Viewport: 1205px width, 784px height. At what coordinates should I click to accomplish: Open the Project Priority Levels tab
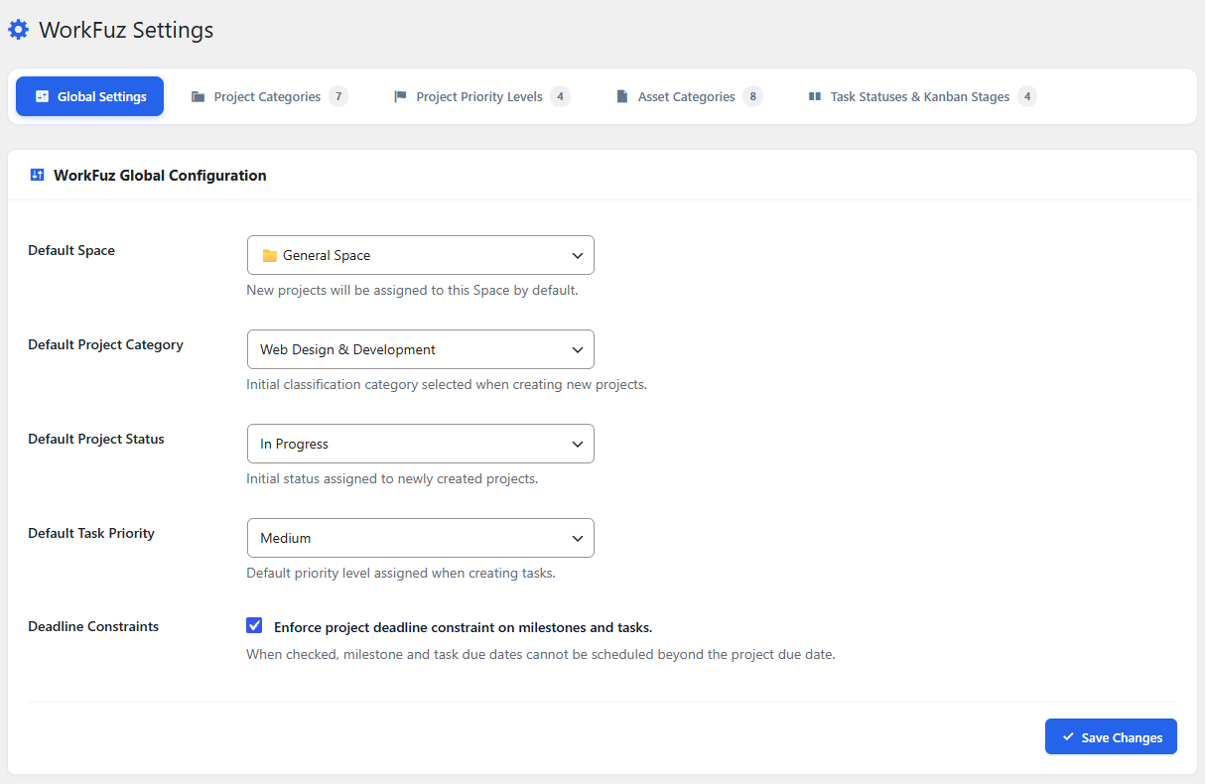click(481, 96)
